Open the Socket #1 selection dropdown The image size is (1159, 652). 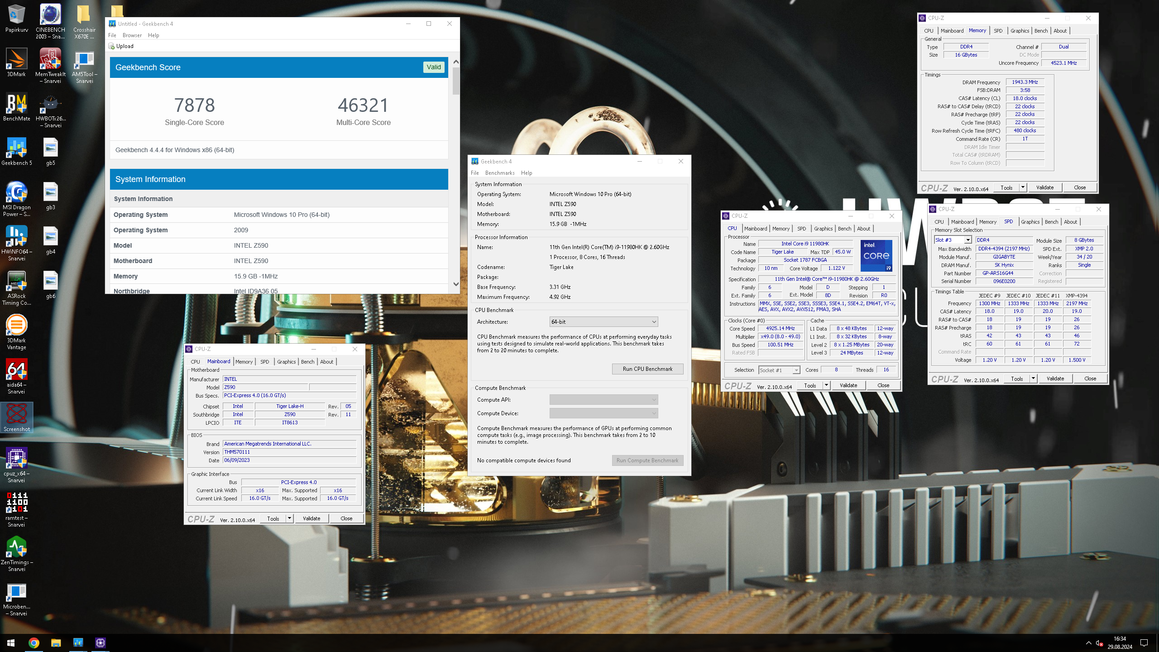click(x=779, y=370)
